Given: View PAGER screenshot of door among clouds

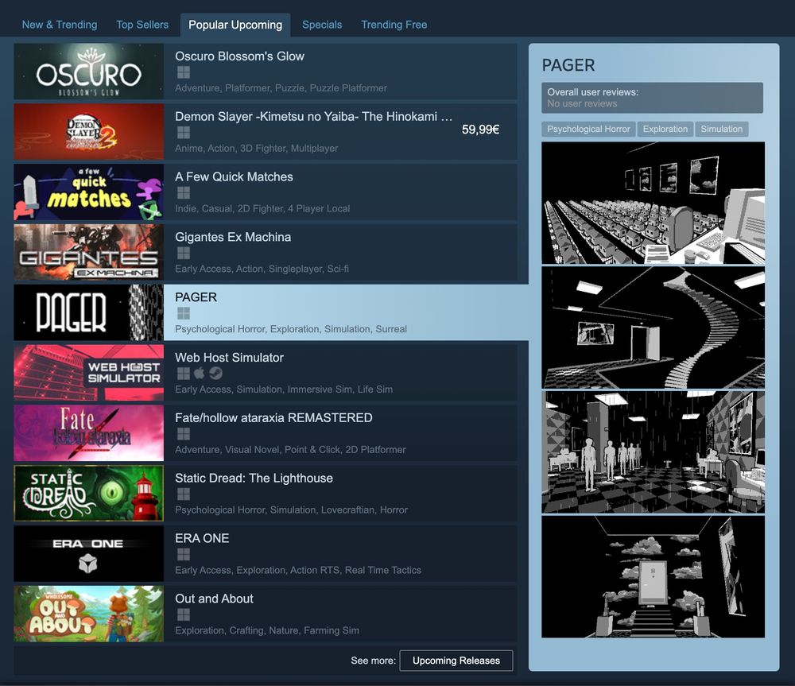Looking at the screenshot, I should (653, 577).
